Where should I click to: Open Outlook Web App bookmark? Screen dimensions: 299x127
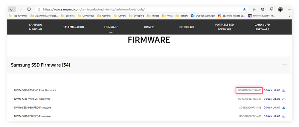[x=203, y=16]
